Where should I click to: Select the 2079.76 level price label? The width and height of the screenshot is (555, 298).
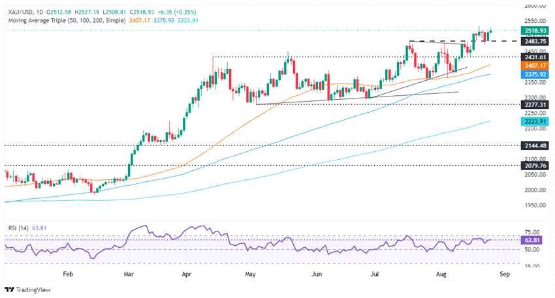click(534, 166)
